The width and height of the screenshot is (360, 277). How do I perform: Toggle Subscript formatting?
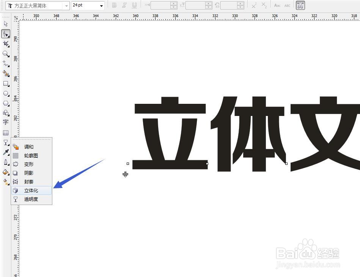point(264,5)
